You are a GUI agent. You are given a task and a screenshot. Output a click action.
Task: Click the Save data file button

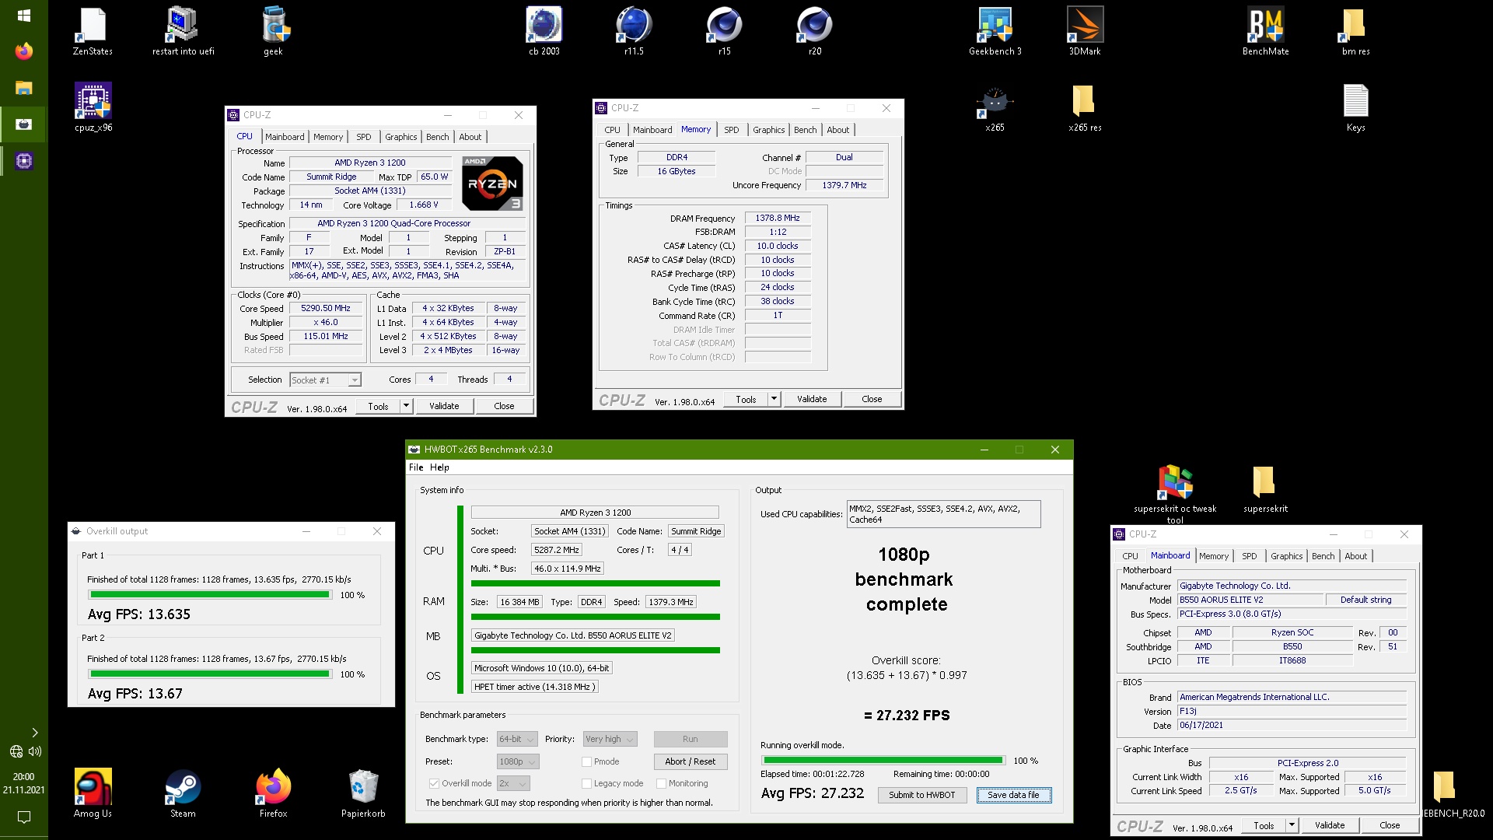1013,795
